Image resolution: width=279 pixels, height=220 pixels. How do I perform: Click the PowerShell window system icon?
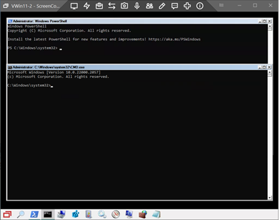coord(10,21)
